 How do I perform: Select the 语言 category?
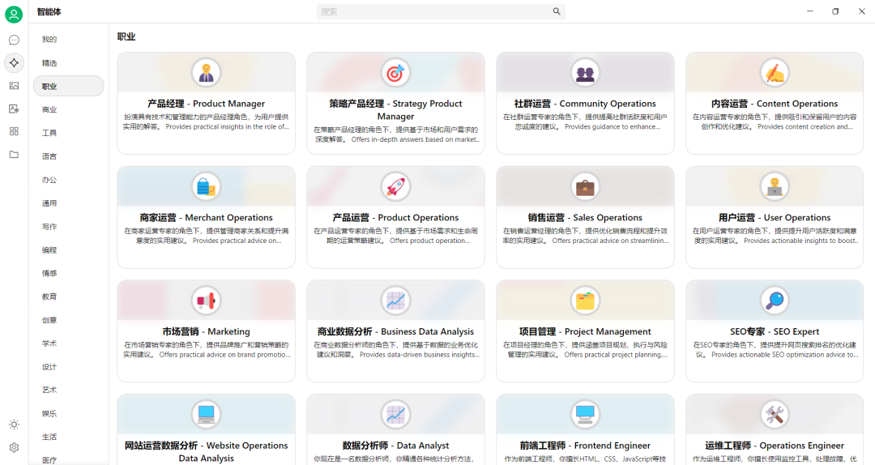[x=68, y=156]
